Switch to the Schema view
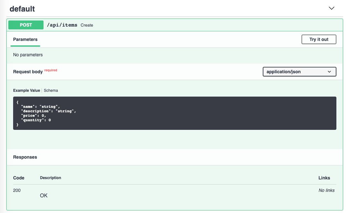346x213 pixels. (51, 90)
